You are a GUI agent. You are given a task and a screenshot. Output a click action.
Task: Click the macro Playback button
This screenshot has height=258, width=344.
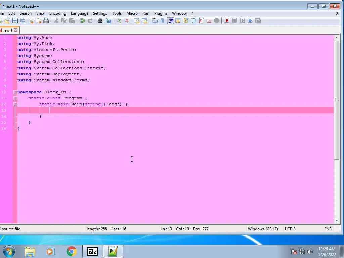(243, 20)
